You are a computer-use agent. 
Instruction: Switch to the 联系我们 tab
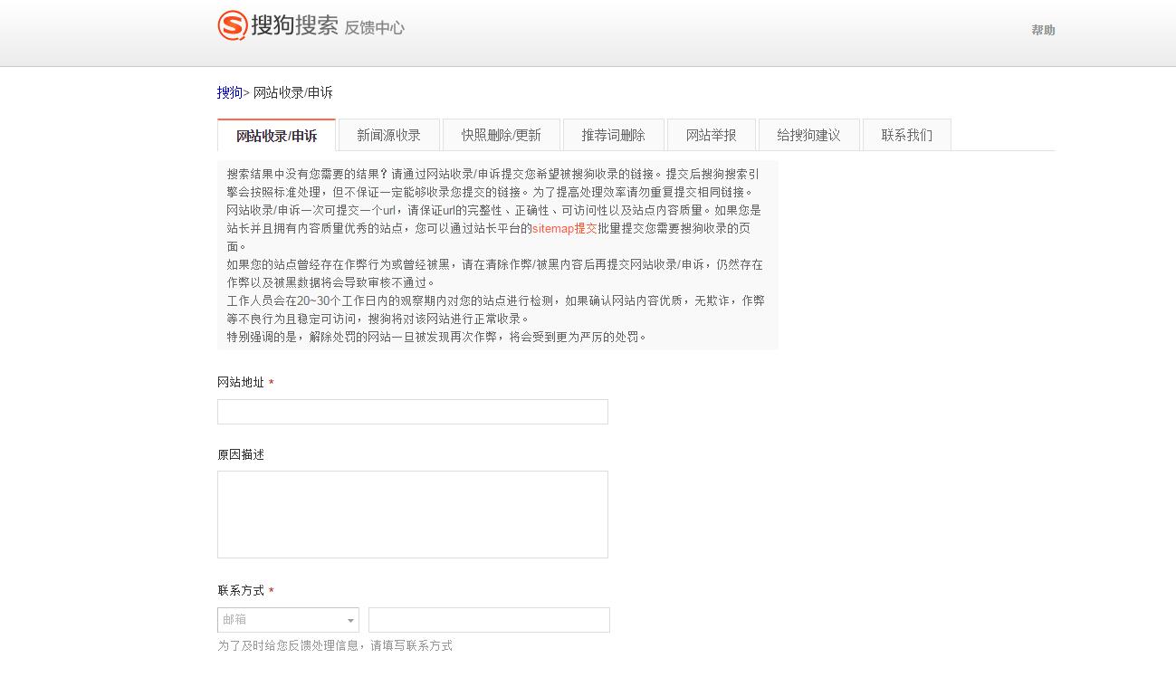(x=906, y=133)
